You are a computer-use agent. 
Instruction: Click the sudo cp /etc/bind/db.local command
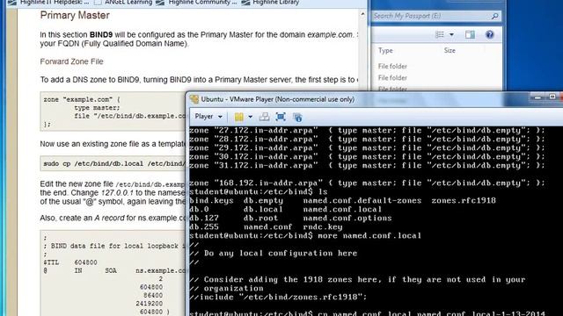tap(114, 164)
